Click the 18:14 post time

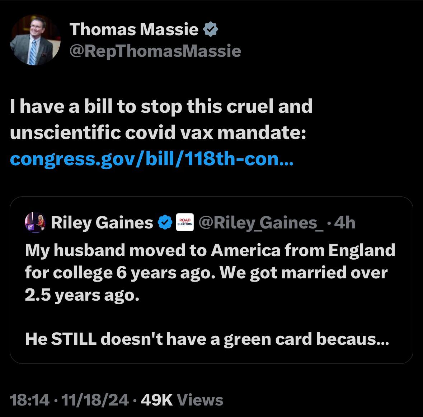click(30, 400)
